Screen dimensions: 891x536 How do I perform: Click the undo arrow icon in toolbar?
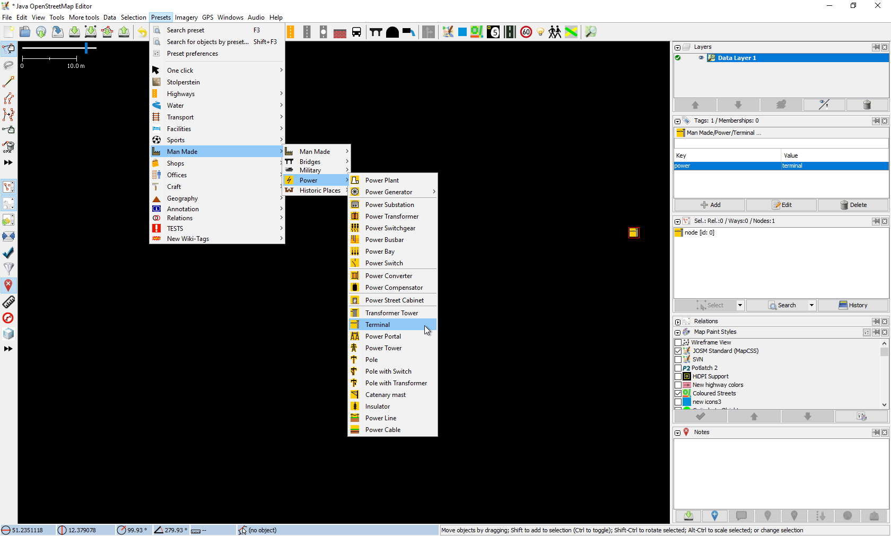(x=142, y=32)
